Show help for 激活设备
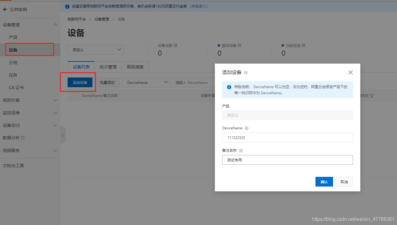Viewport: 397px width, 225px height. coord(239,45)
